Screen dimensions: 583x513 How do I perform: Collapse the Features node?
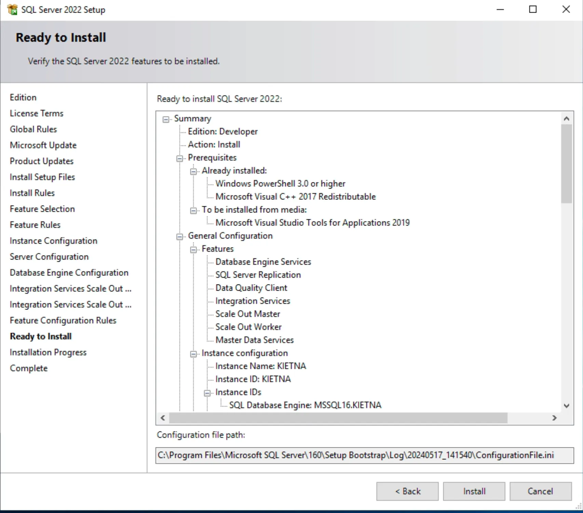pyautogui.click(x=193, y=250)
